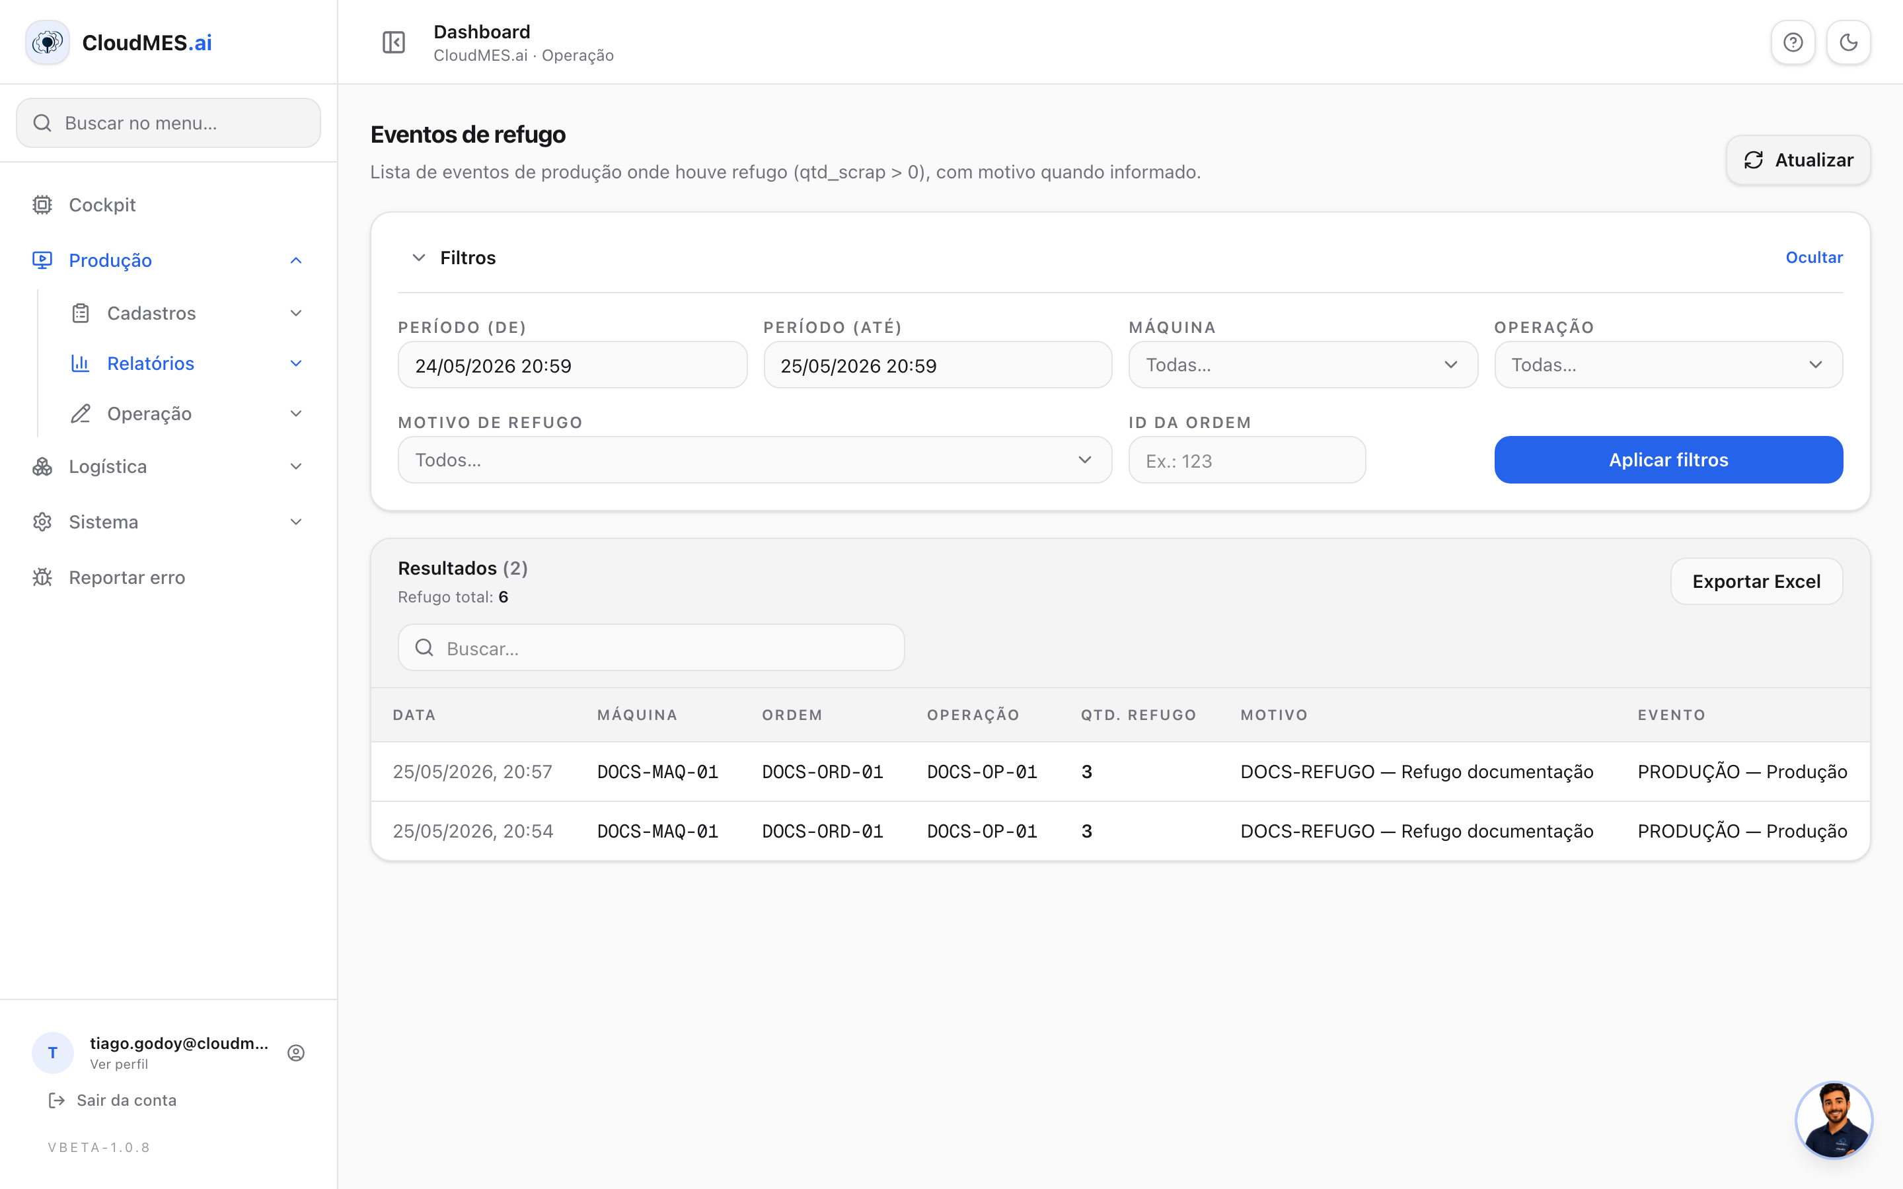1903x1189 pixels.
Task: Open the chat assistant avatar bubble
Action: click(1834, 1120)
